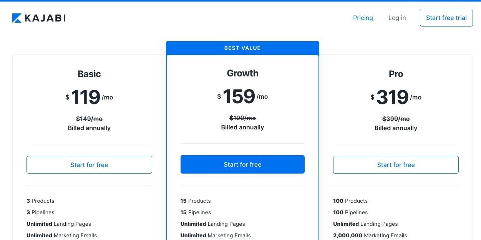Click the crossed-out $399/mo price

pyautogui.click(x=396, y=119)
